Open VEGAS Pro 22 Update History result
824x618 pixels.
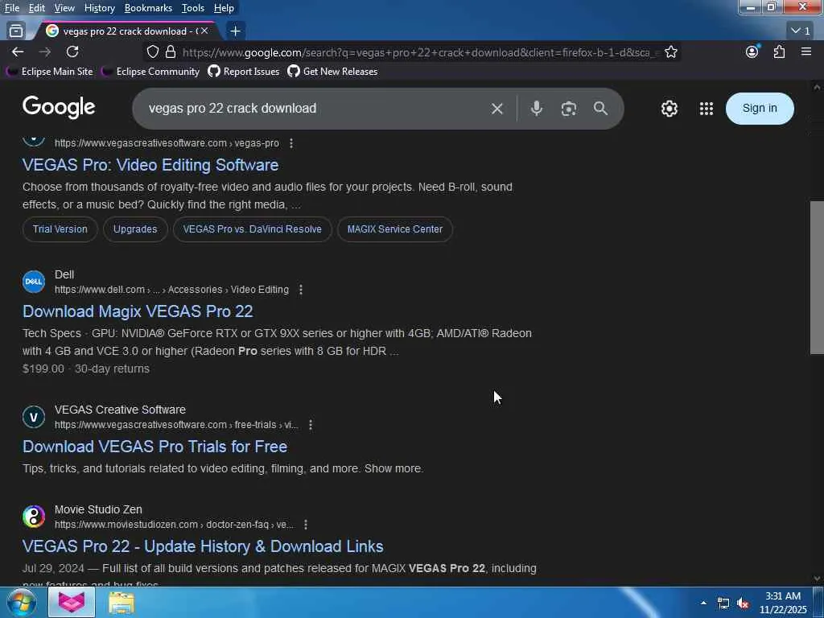coord(203,546)
